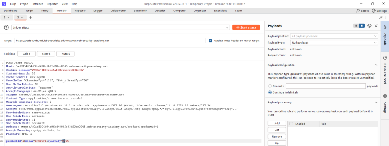The width and height of the screenshot is (389, 146).
Task: Open Resource pool sidebar icon
Action: [385, 58]
